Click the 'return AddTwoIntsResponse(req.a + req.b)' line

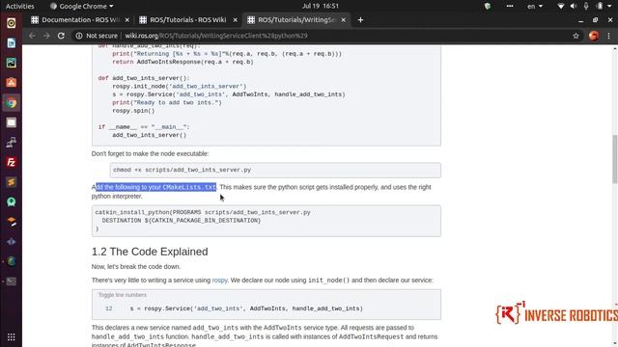click(183, 62)
